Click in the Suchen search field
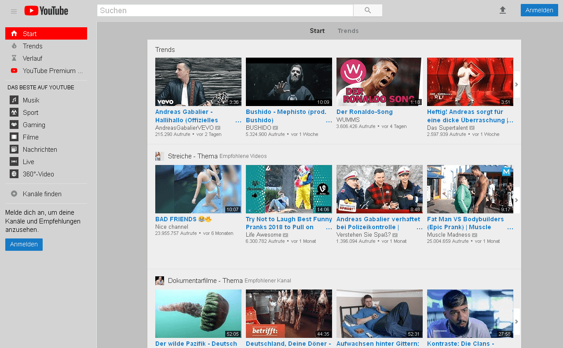Screen dimensions: 563x348 (225, 11)
